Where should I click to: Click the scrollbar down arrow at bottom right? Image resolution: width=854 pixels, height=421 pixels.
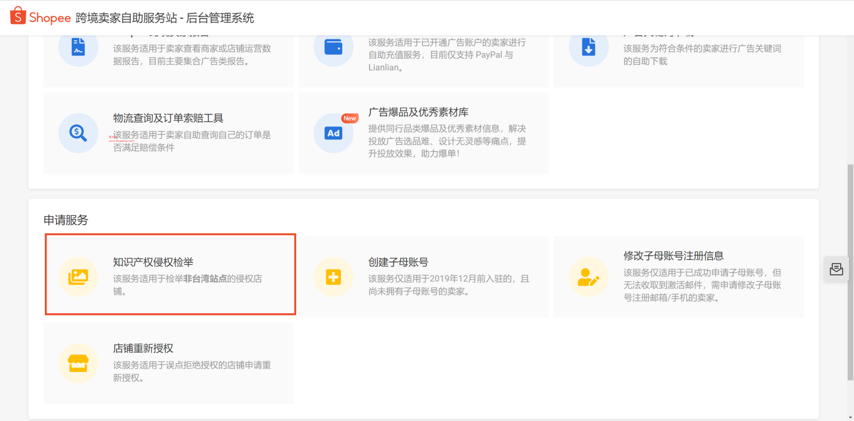tap(850, 417)
